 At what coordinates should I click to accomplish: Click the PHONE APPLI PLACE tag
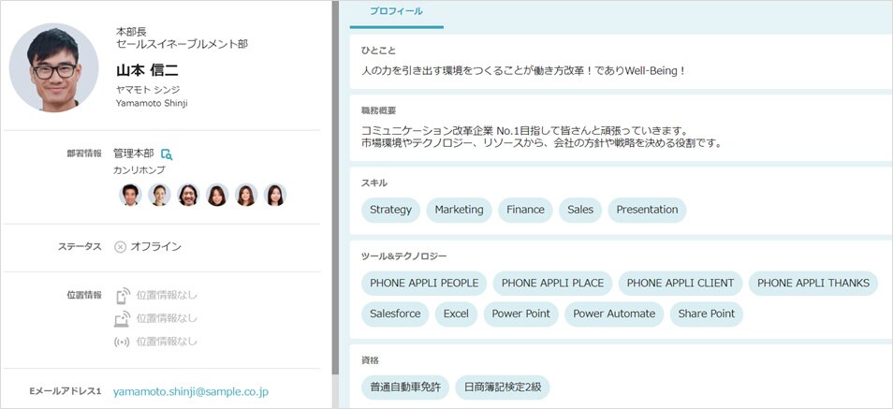tap(552, 283)
